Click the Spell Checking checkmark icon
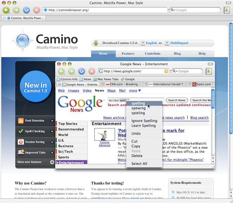The image size is (233, 203). [21, 131]
